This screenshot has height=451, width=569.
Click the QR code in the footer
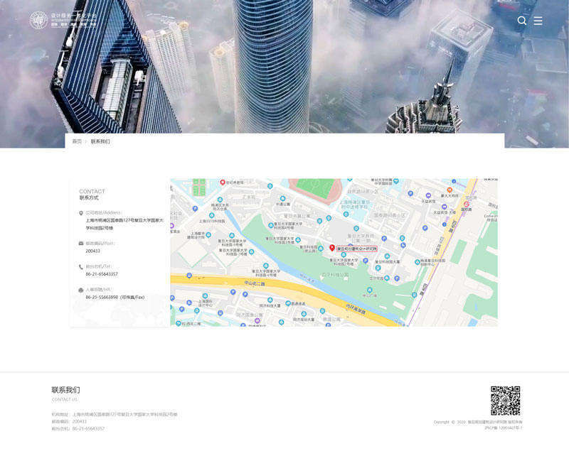(506, 401)
